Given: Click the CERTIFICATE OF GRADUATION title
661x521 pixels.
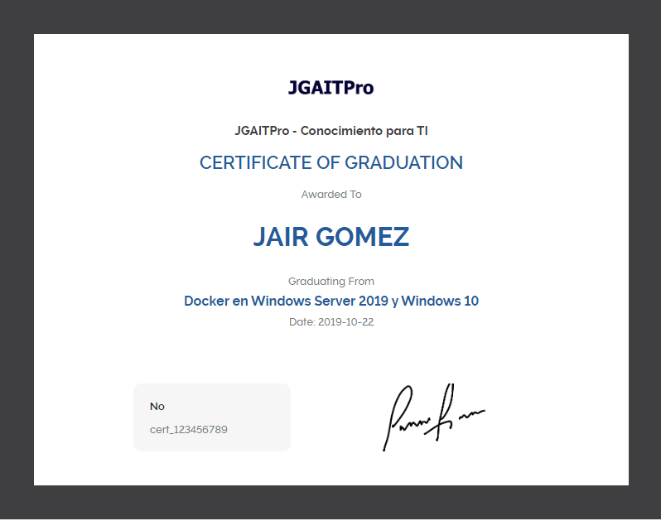Looking at the screenshot, I should click(x=331, y=162).
